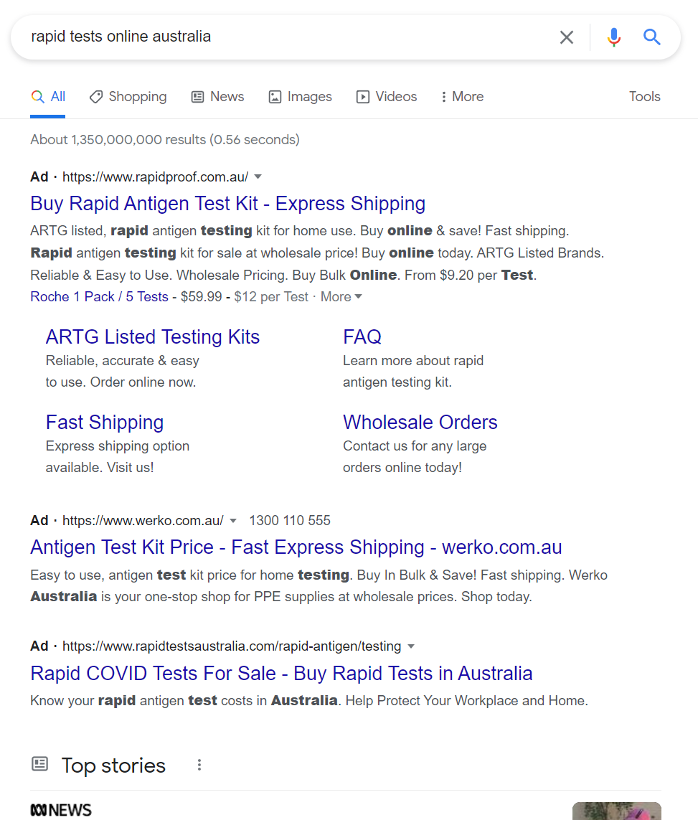
Task: Start voice search with microphone icon
Action: point(614,37)
